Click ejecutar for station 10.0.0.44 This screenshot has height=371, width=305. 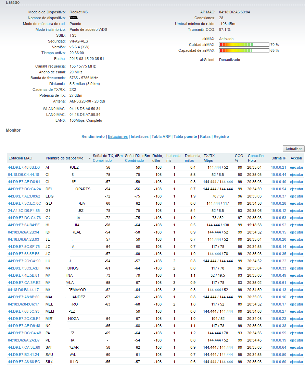[x=296, y=175]
